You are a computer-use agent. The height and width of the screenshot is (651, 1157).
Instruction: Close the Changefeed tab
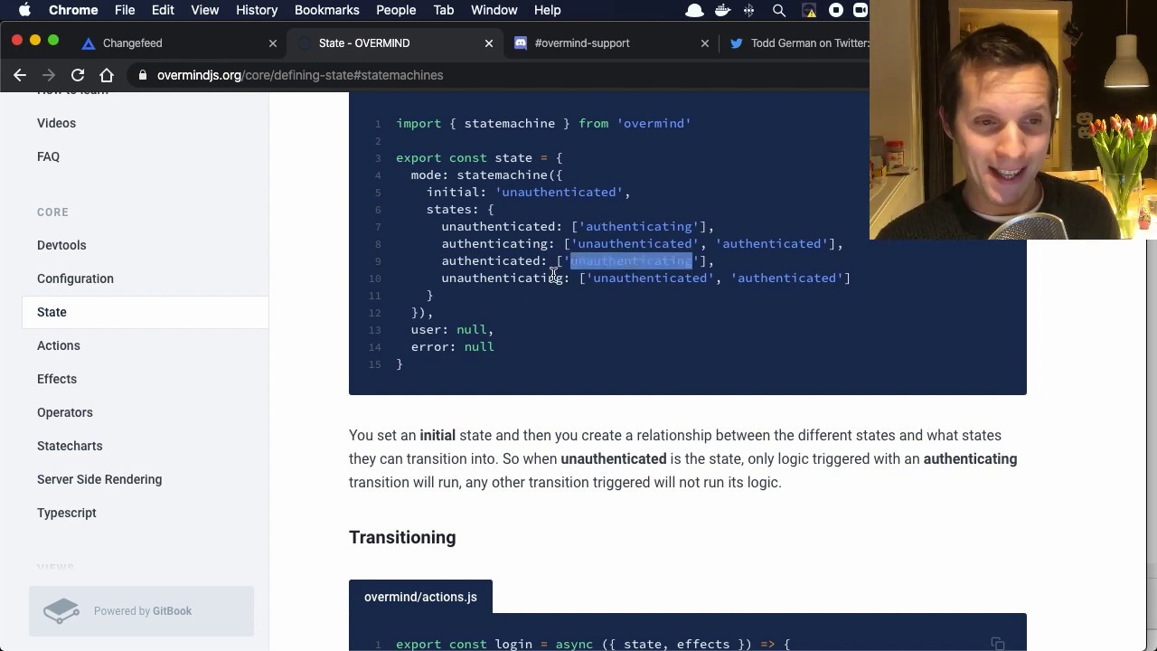[273, 42]
